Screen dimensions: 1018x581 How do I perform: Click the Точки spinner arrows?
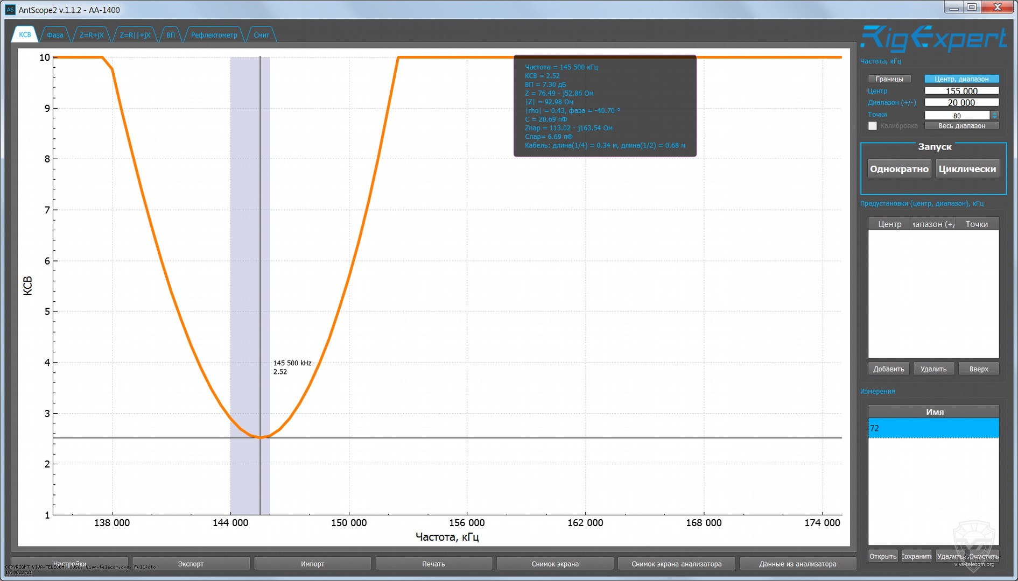(x=994, y=115)
